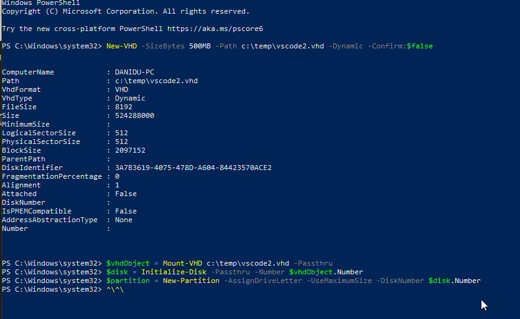Click the DiskIdentifier GUID value
The image size is (520, 319).
tap(193, 168)
